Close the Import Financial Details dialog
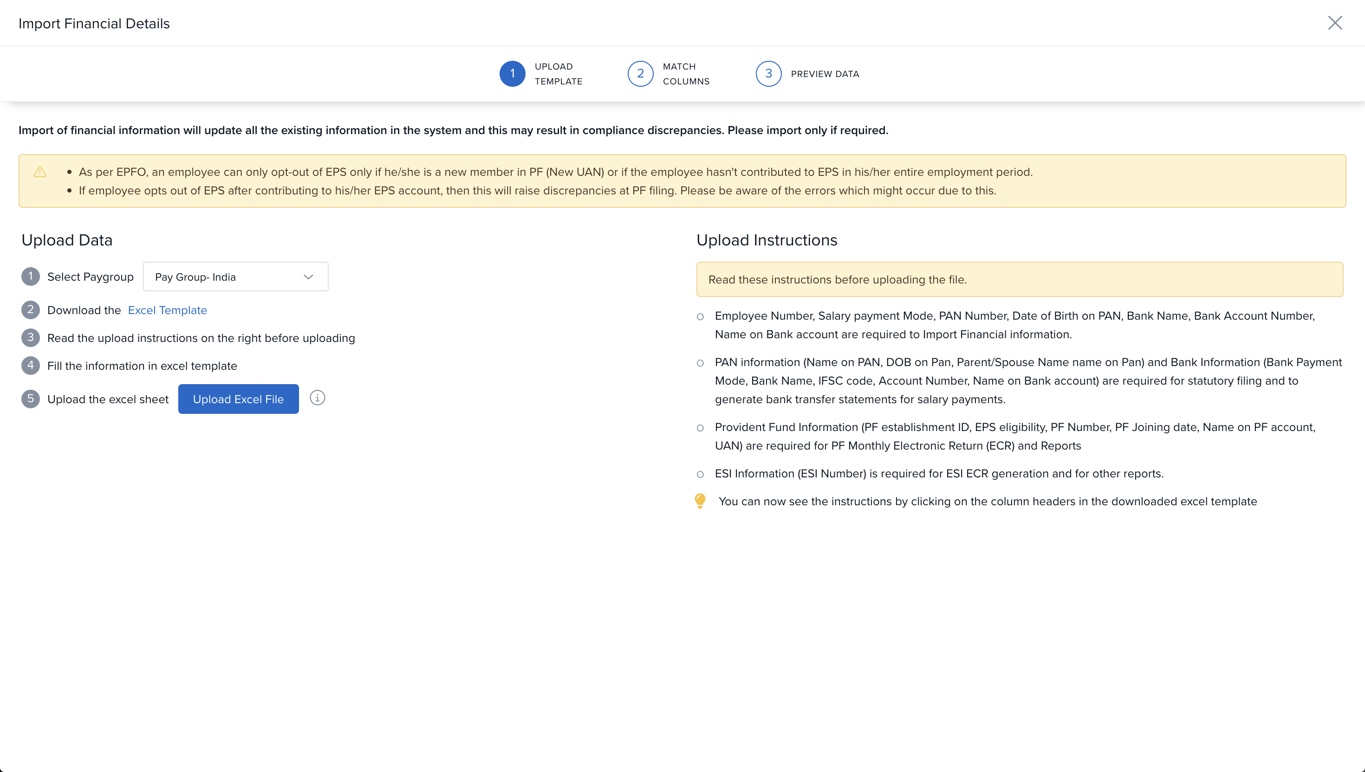Viewport: 1365px width, 772px height. (1335, 23)
